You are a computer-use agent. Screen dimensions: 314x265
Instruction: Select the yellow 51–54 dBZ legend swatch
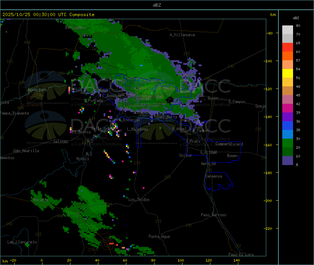287,73
